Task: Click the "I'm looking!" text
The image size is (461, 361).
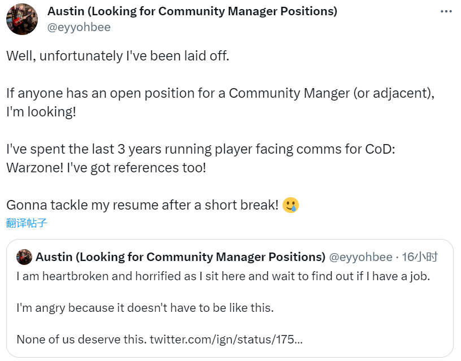Action: tap(41, 111)
